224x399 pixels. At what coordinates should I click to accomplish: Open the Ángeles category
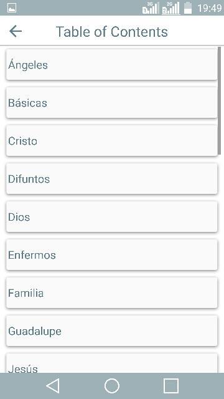[x=112, y=65]
